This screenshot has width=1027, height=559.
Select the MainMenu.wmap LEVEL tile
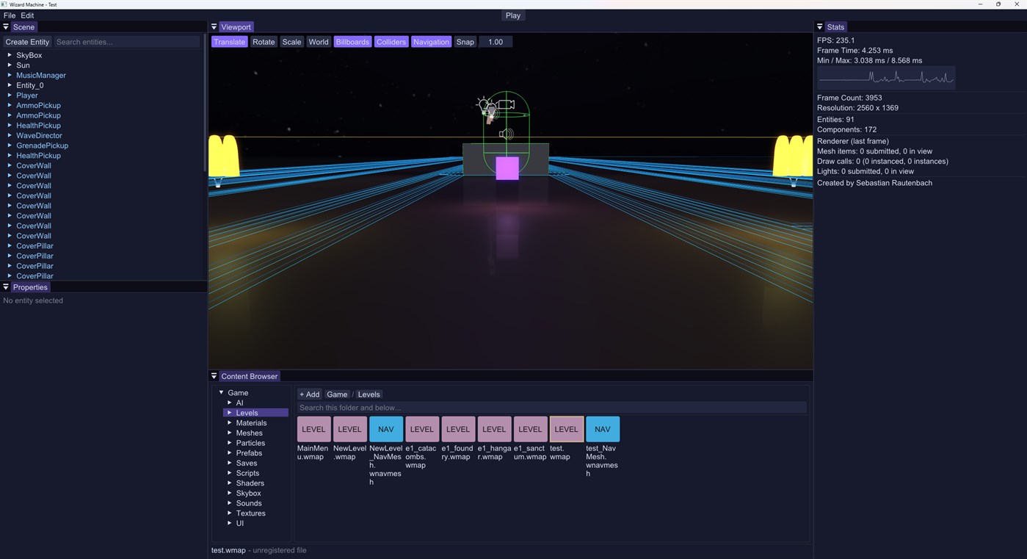(313, 429)
